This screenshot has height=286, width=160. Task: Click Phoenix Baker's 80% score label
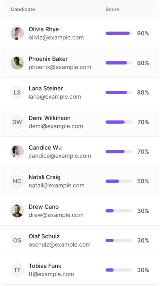(143, 63)
